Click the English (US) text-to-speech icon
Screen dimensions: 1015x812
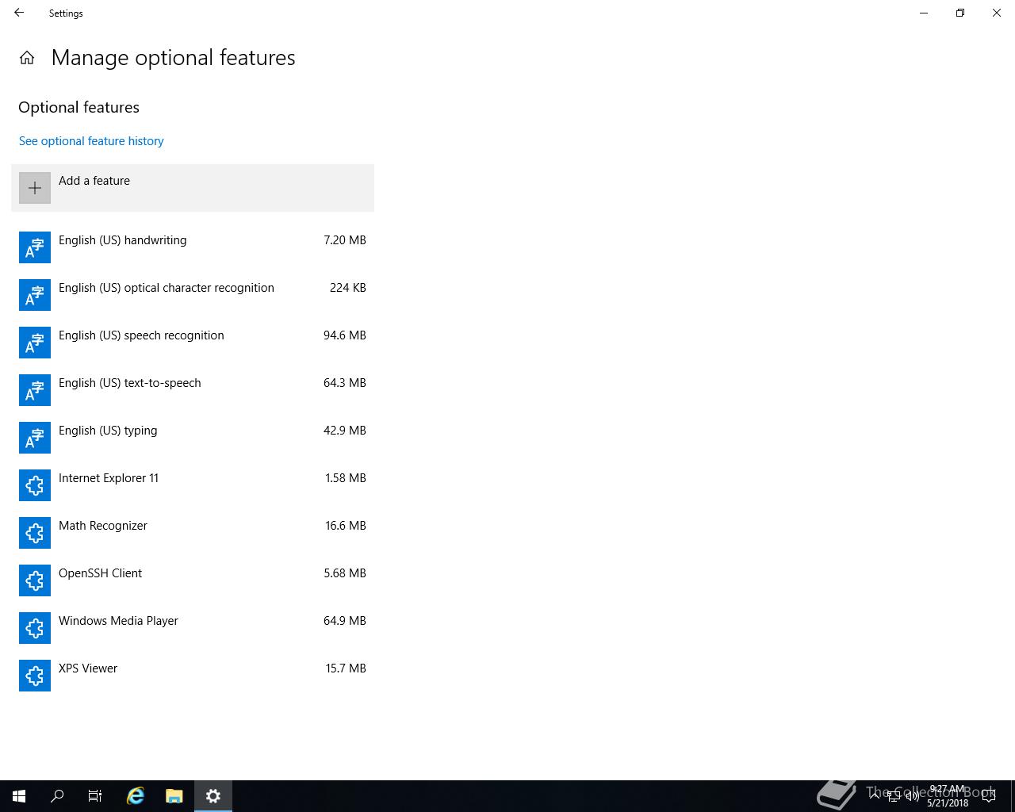tap(35, 390)
